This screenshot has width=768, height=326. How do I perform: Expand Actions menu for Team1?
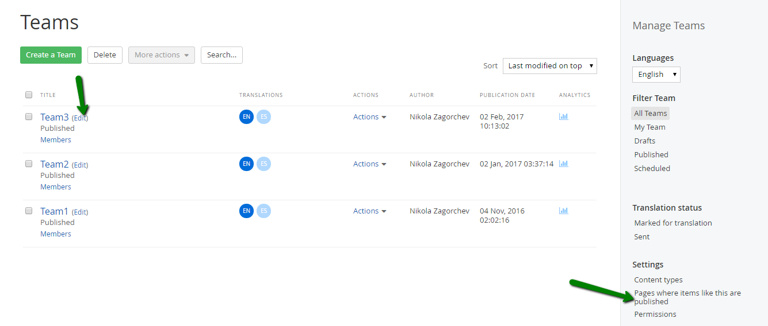pyautogui.click(x=369, y=211)
